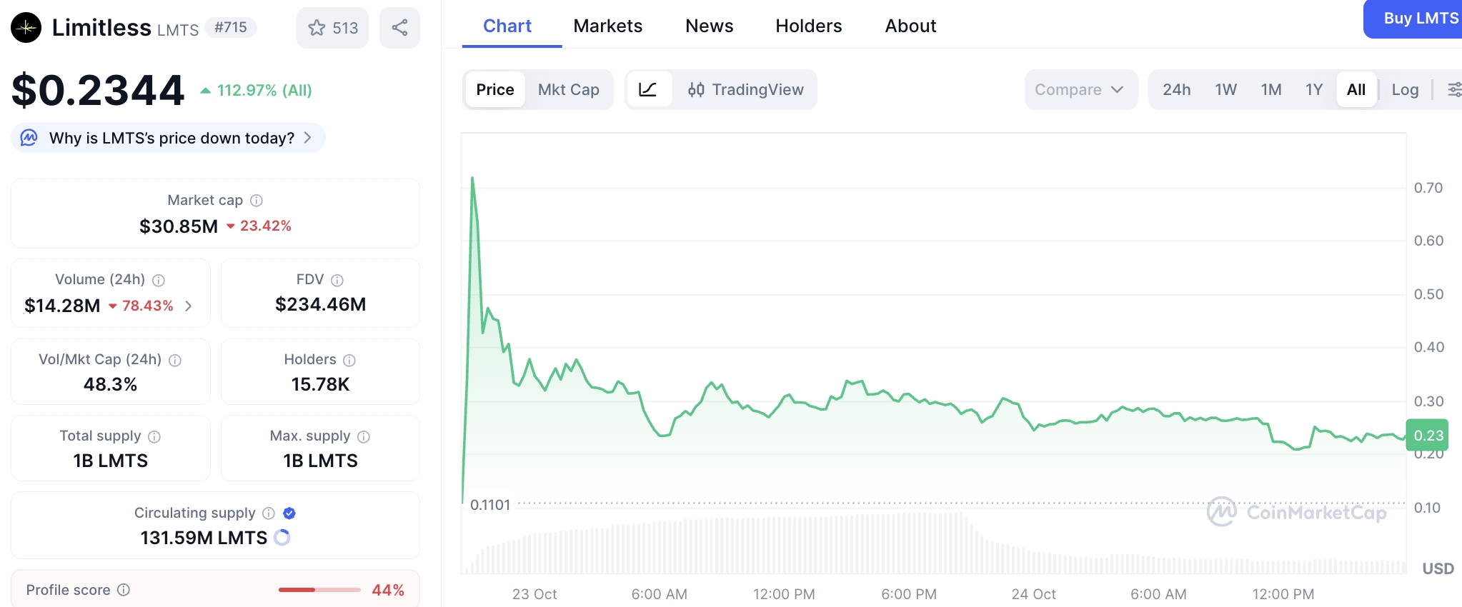Switch to TradingView chart mode
The width and height of the screenshot is (1462, 607).
coord(745,89)
